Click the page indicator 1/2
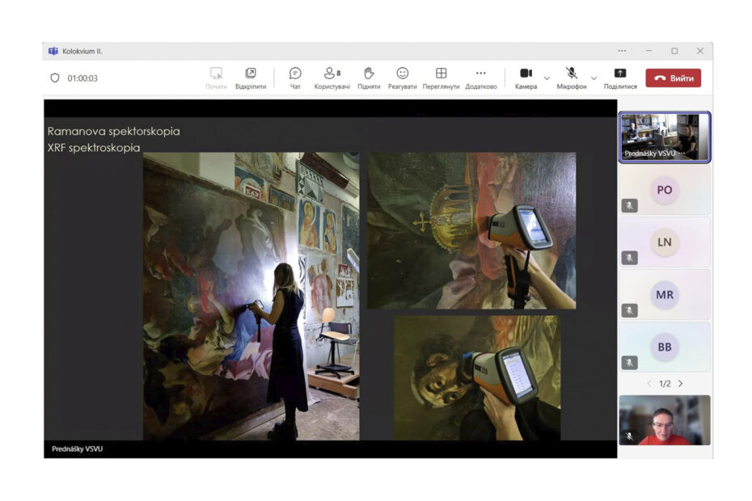The height and width of the screenshot is (501, 752). click(665, 384)
